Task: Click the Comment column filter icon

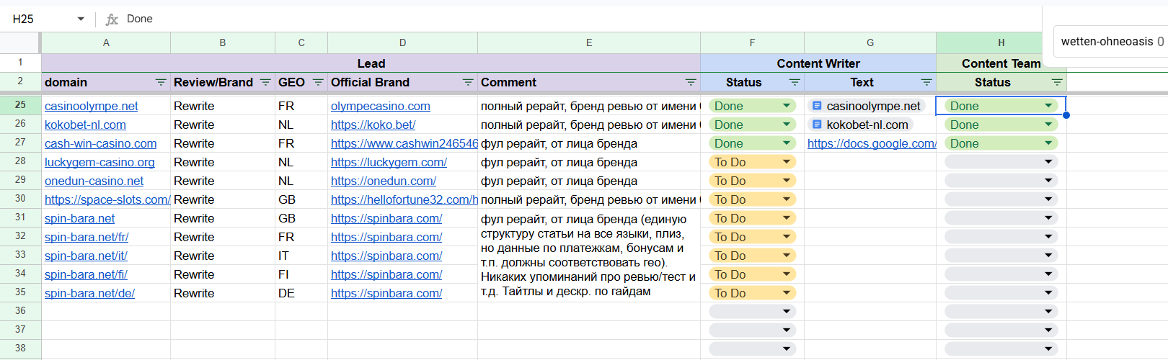Action: (691, 83)
